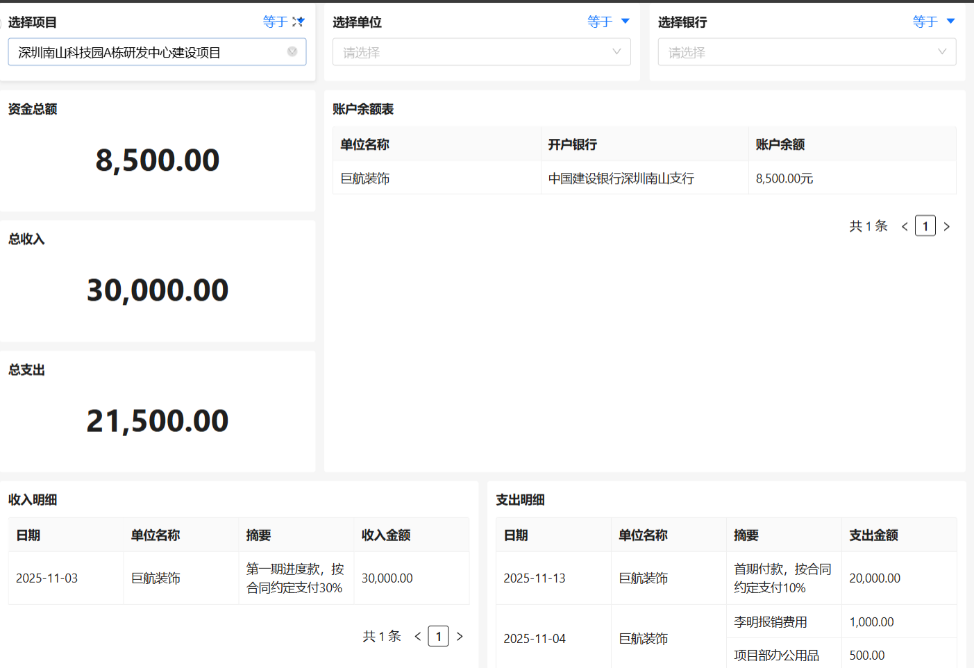Click the 总支出 value 21,500.00

158,421
